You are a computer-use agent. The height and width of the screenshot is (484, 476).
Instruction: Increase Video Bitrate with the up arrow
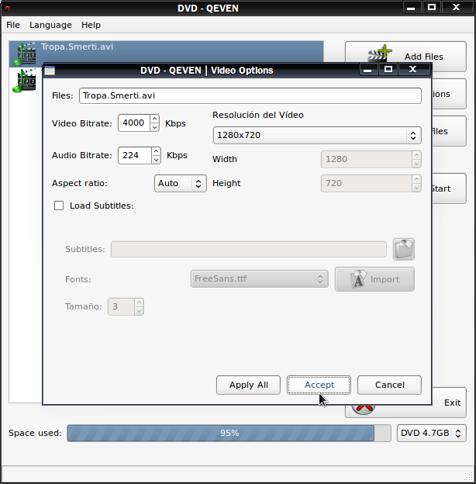pos(154,119)
